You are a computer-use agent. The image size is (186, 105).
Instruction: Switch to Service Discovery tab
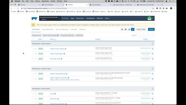[x=62, y=29]
